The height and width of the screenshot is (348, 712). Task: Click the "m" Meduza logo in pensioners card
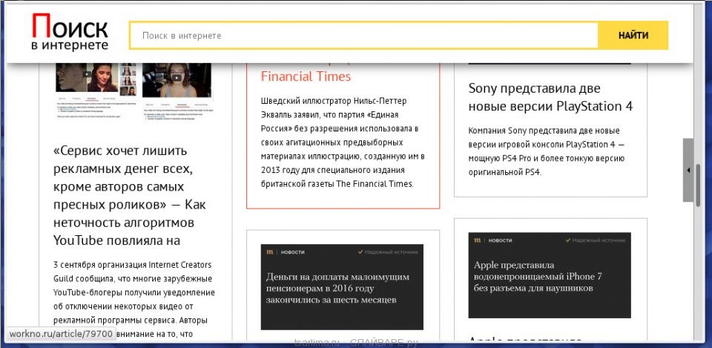pos(268,252)
